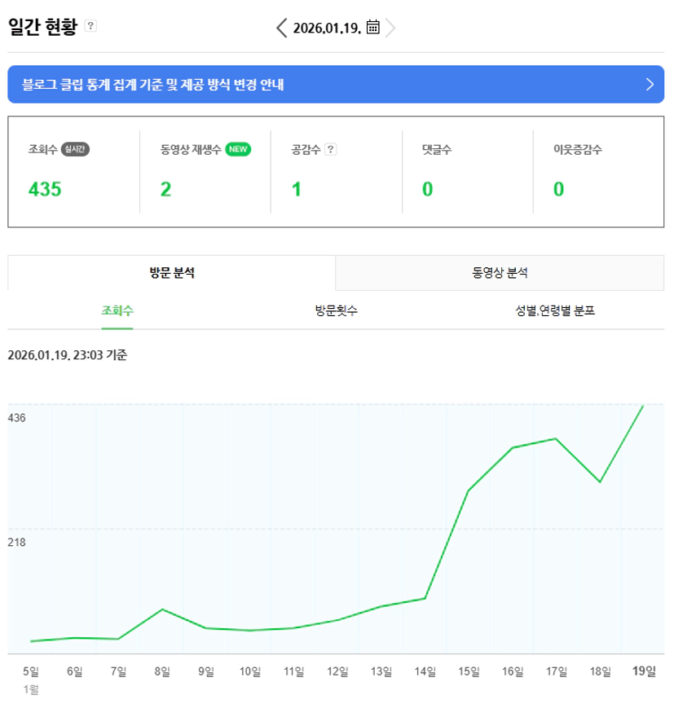The height and width of the screenshot is (704, 674).
Task: Click the NEW badge by 동영상 재생수
Action: (238, 149)
